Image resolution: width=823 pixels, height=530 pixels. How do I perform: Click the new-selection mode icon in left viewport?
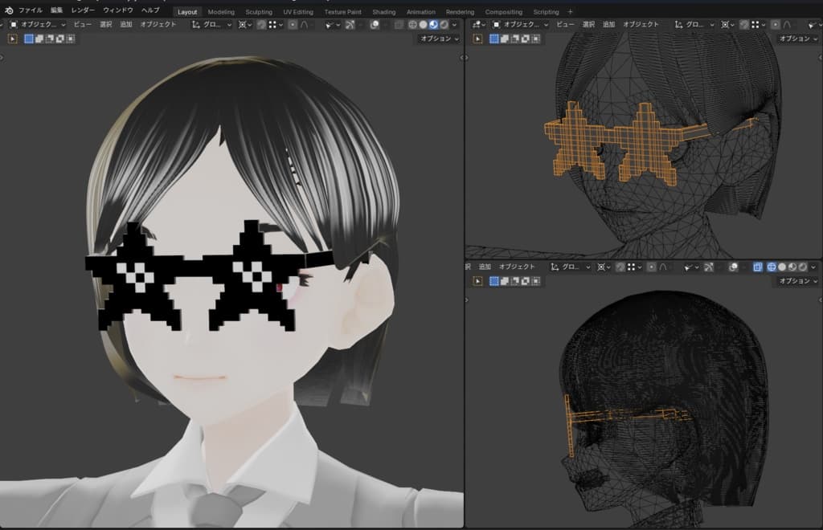(29, 39)
